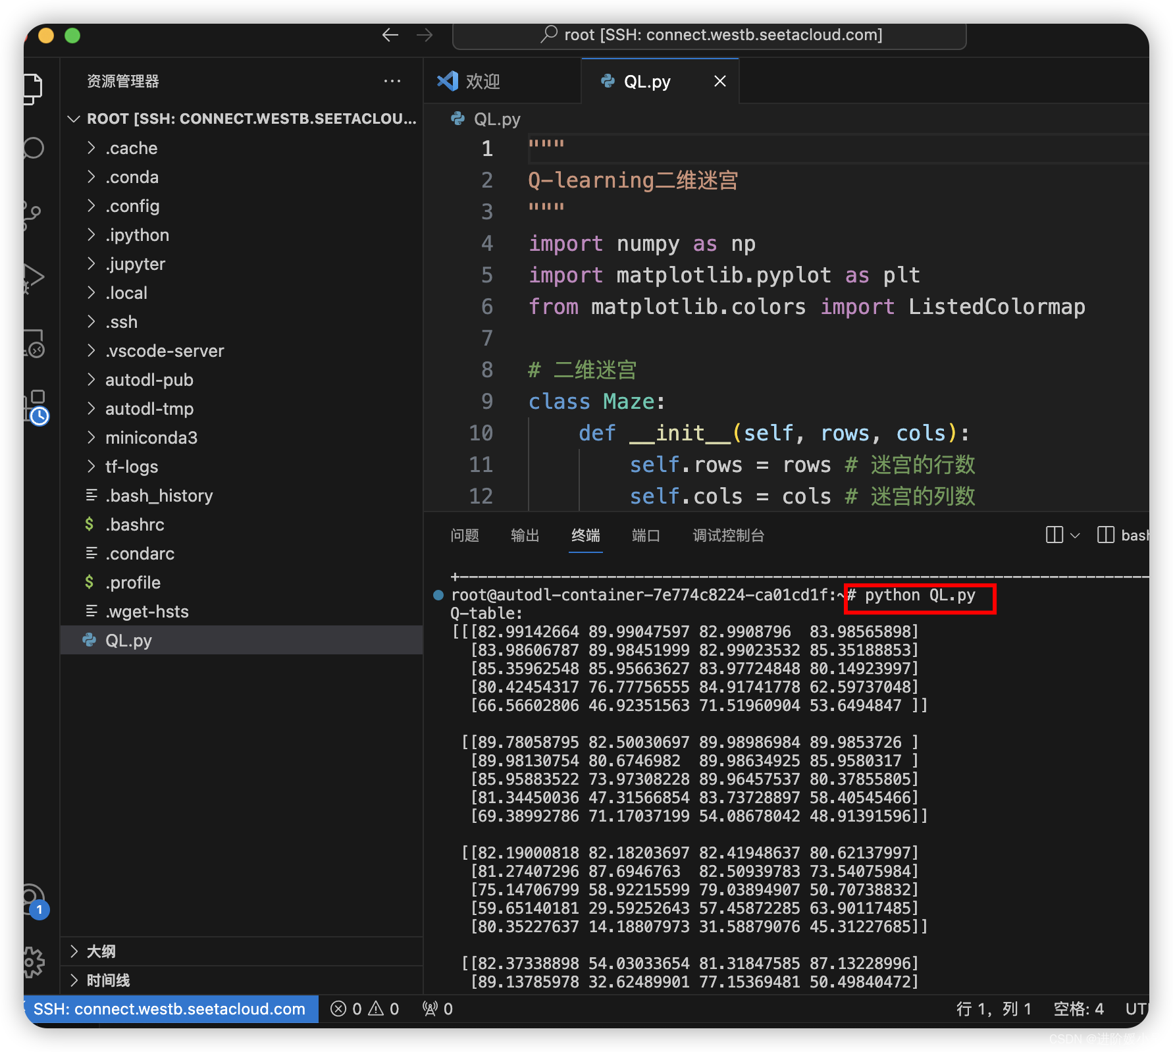
Task: Click the cursor position 行 1, 列 1
Action: click(994, 1009)
